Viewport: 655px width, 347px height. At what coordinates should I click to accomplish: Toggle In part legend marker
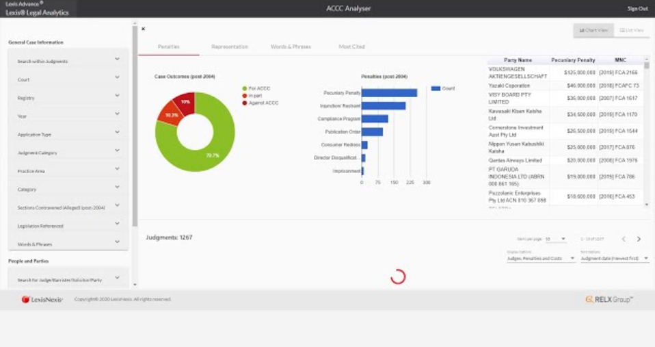[244, 96]
